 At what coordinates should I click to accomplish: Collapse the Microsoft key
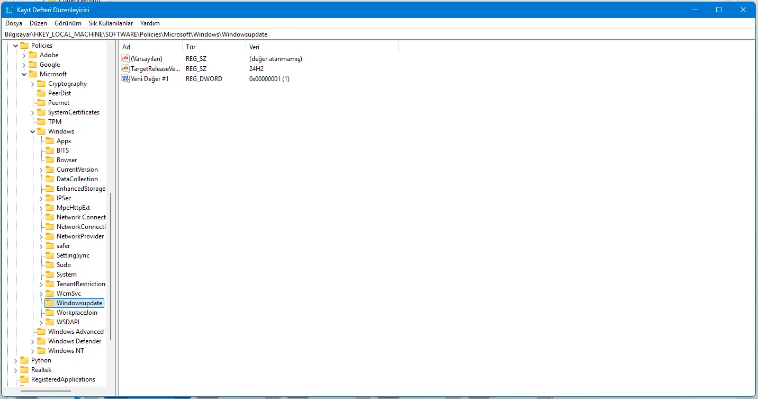point(24,74)
